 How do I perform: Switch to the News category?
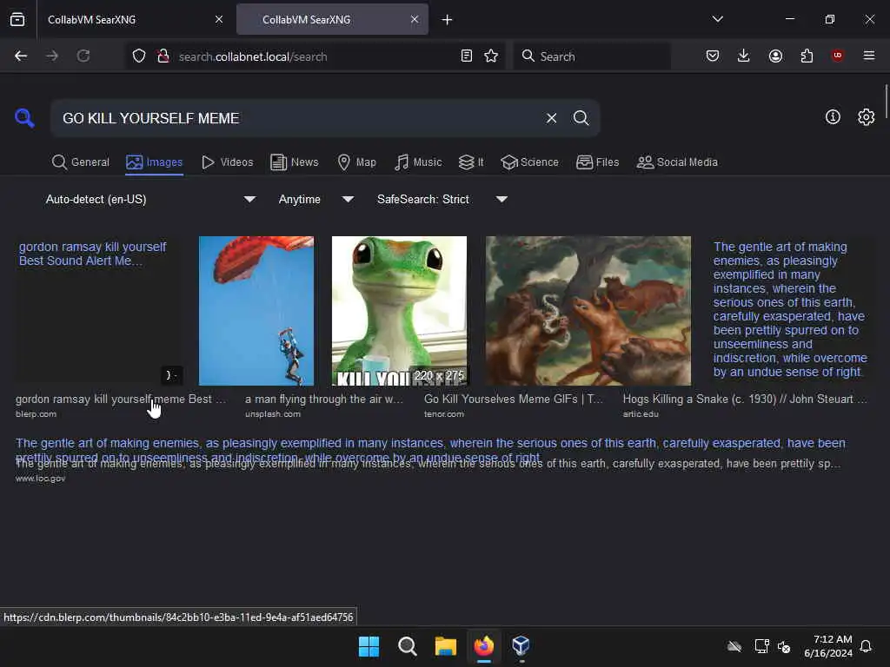295,162
